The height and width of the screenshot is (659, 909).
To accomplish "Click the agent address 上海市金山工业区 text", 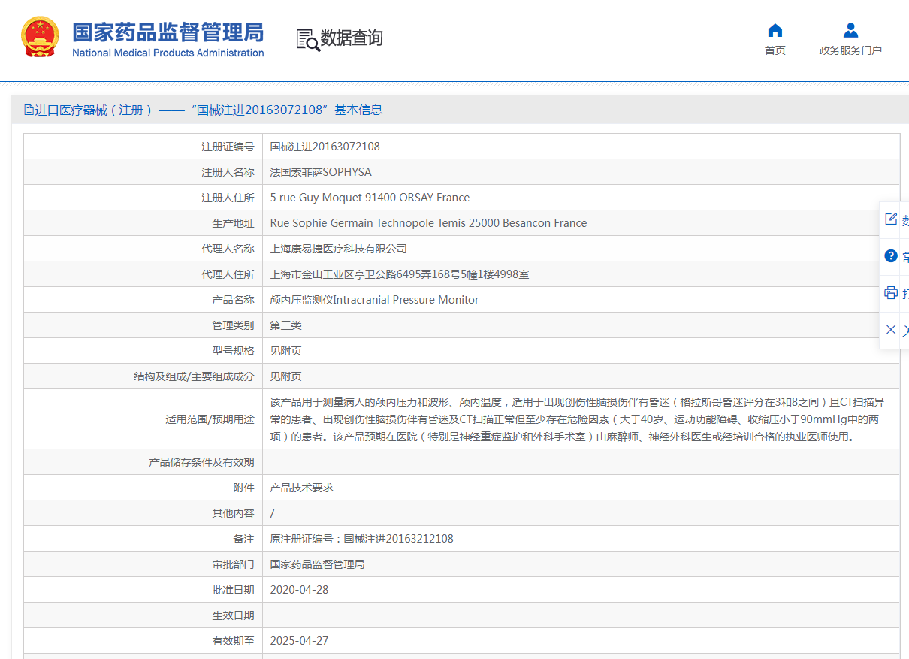I will [400, 274].
